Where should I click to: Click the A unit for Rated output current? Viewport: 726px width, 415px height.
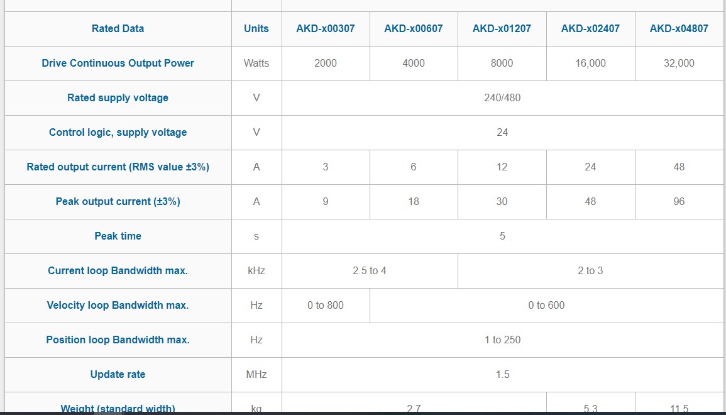pyautogui.click(x=256, y=167)
